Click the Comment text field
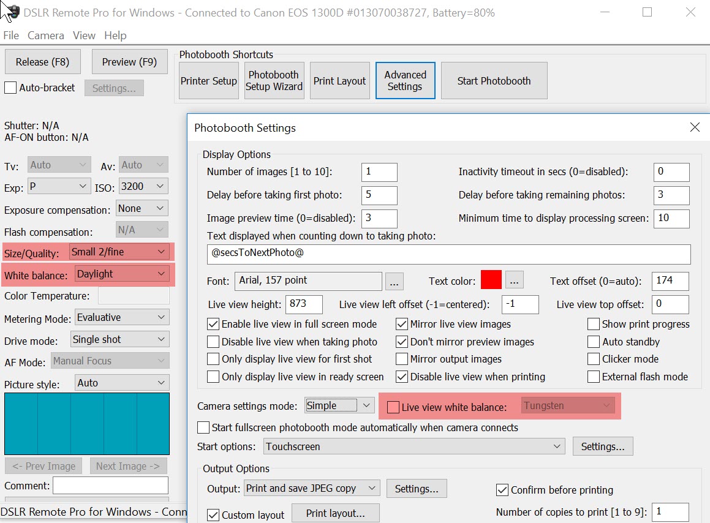This screenshot has height=523, width=710. (110, 486)
